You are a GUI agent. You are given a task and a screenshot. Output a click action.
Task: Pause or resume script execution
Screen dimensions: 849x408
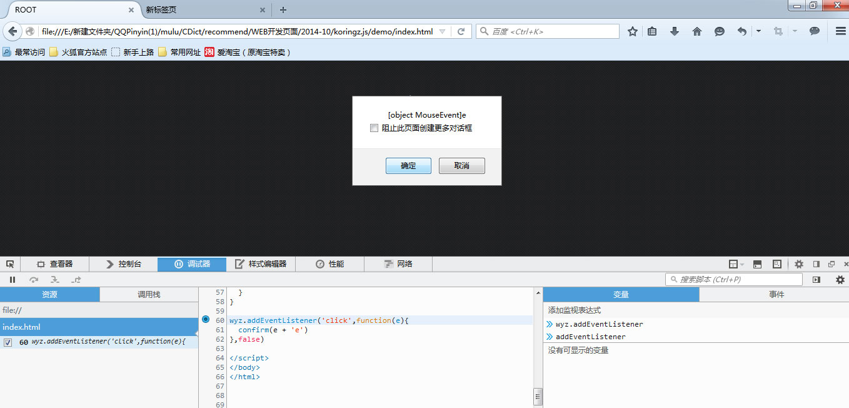13,280
